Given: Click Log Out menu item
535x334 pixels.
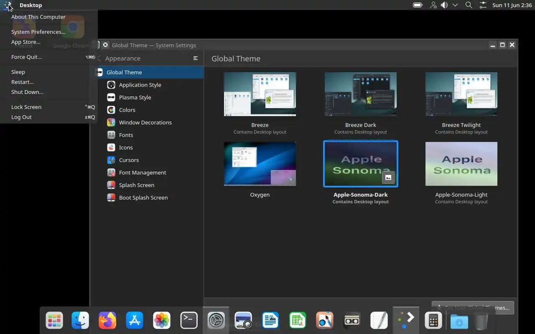Looking at the screenshot, I should click(49, 117).
